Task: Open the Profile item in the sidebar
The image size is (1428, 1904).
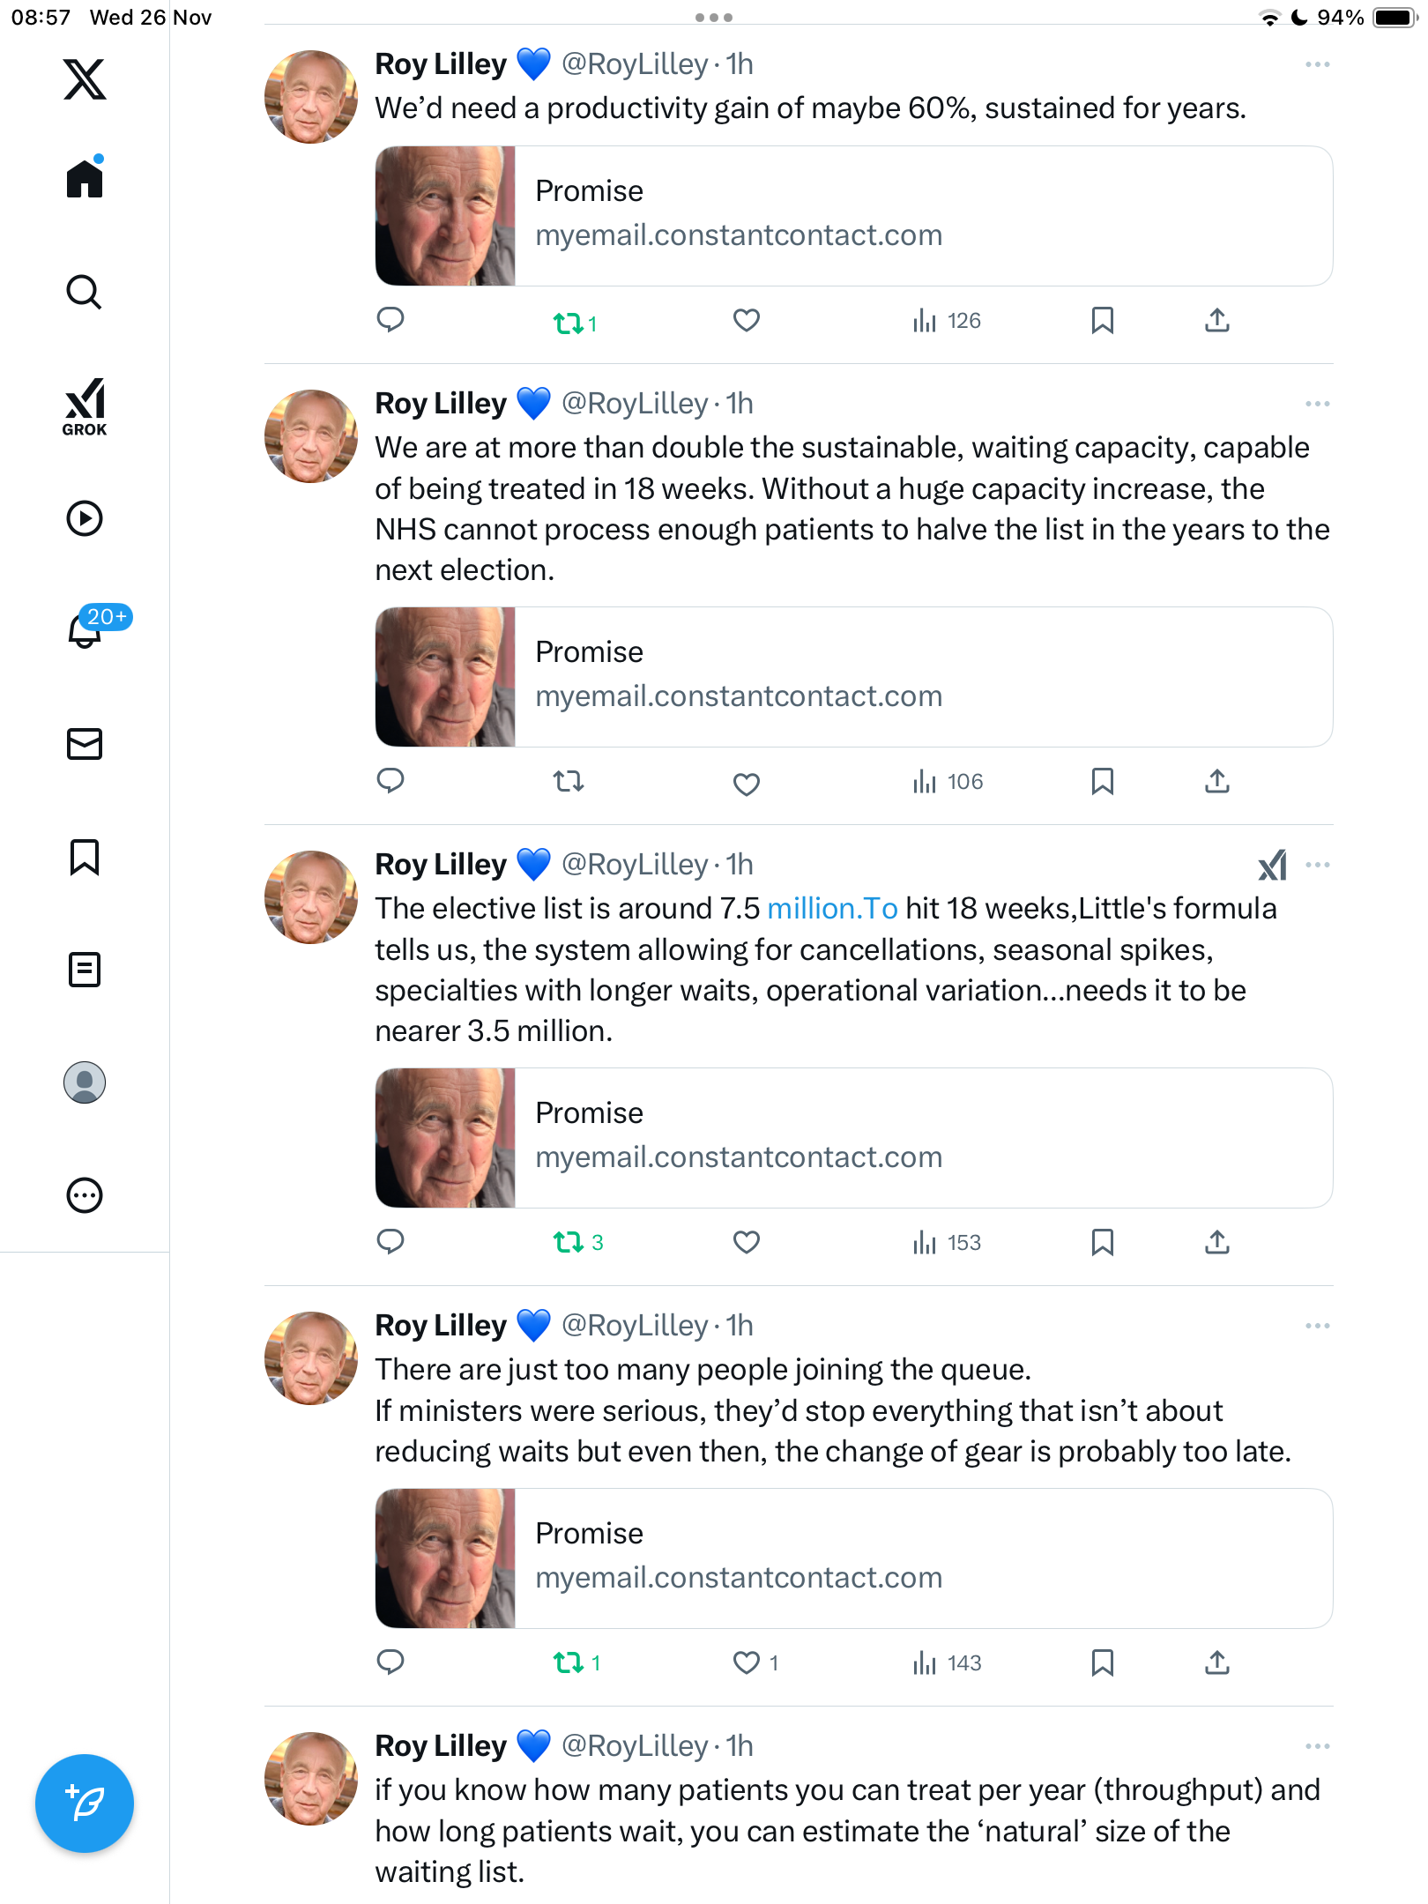Action: tap(85, 1082)
